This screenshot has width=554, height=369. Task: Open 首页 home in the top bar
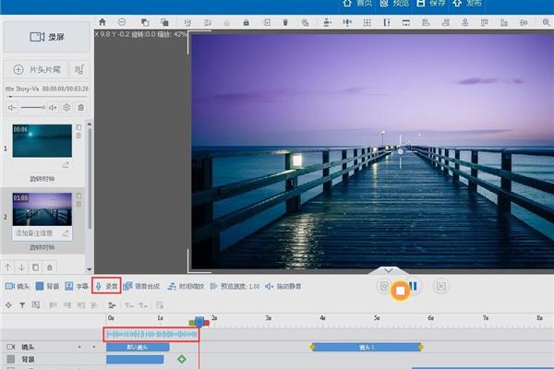[357, 3]
